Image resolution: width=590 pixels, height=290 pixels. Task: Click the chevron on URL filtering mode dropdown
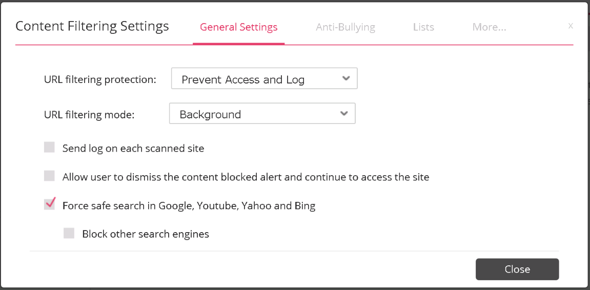click(344, 114)
